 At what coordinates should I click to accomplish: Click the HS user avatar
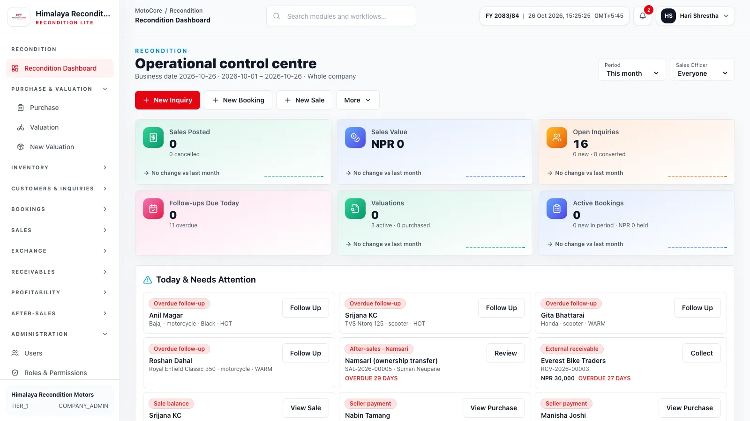click(x=668, y=16)
